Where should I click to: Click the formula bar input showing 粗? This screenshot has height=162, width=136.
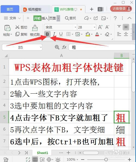[x=102, y=47]
